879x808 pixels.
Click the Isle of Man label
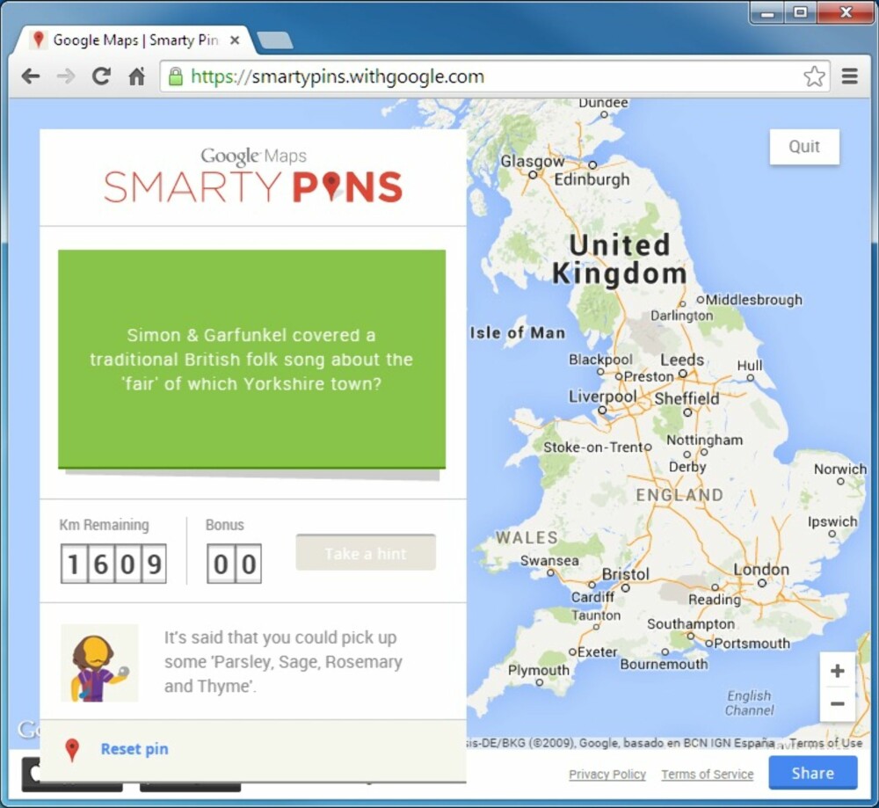pyautogui.click(x=518, y=332)
